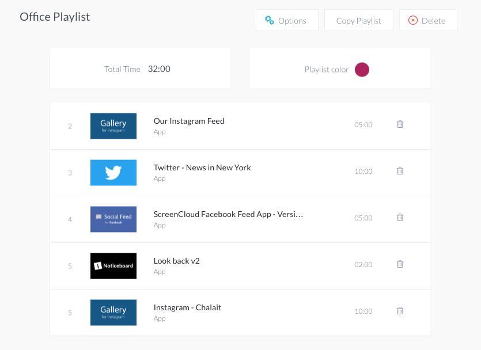Pick the magenta playlist color swatch
This screenshot has width=481, height=350.
pyautogui.click(x=362, y=70)
